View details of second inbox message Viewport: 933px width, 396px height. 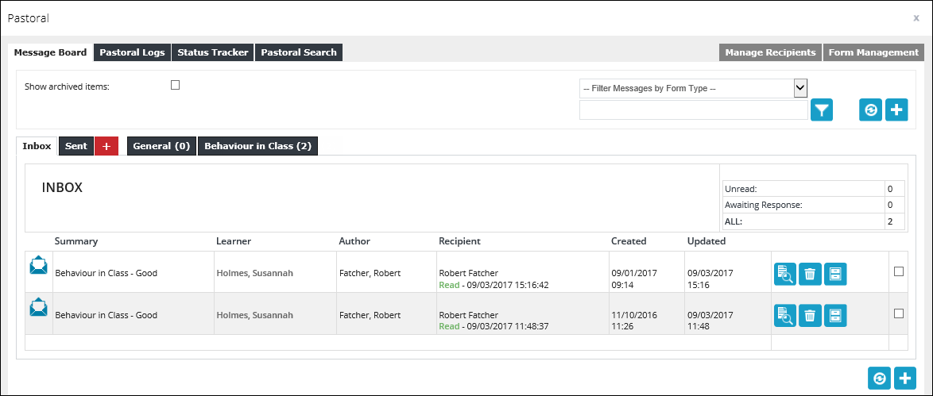pos(784,315)
